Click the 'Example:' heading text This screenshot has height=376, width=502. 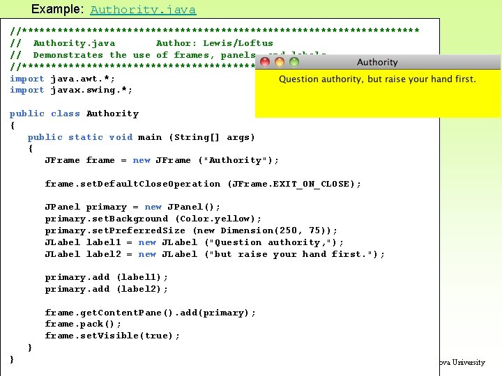click(58, 9)
